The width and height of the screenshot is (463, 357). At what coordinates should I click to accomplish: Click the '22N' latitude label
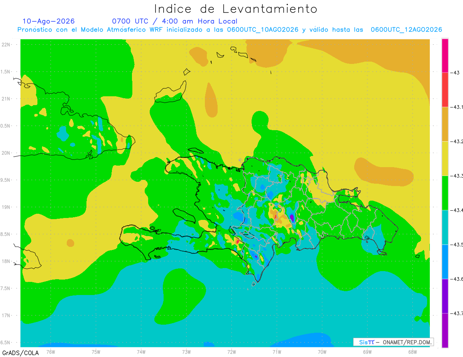point(7,45)
